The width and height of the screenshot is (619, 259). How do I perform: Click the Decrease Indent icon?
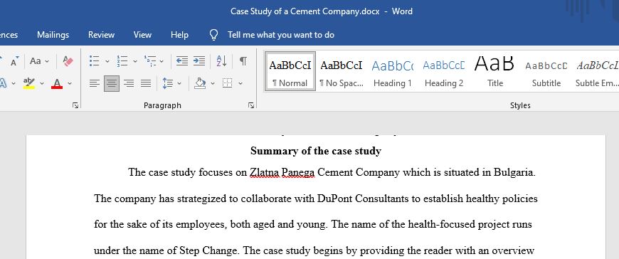(x=182, y=60)
